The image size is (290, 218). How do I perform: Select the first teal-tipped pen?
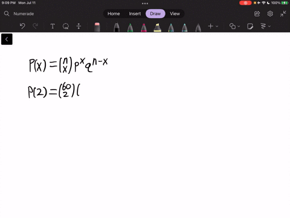click(171, 27)
